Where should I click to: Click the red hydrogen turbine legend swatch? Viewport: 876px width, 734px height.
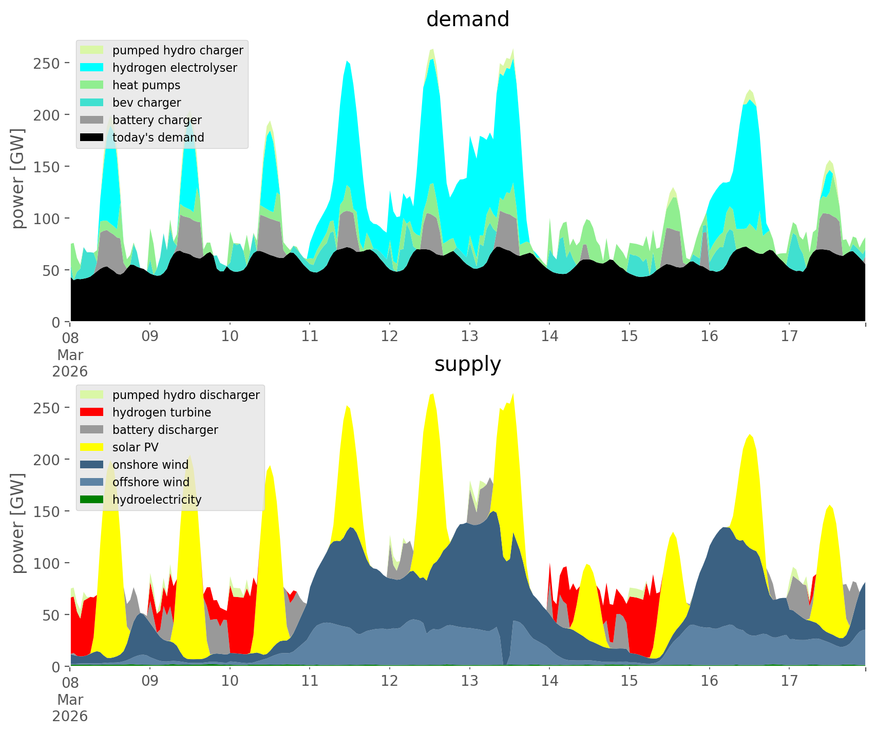click(92, 412)
